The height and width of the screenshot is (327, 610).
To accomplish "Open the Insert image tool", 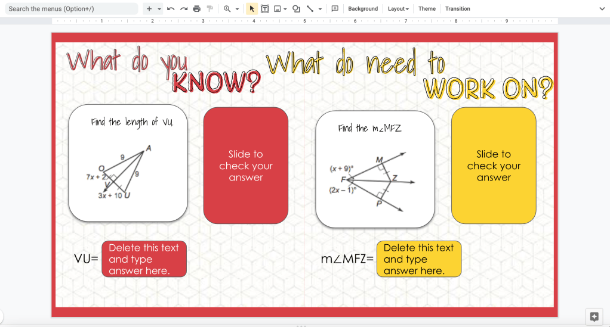I will pos(277,9).
